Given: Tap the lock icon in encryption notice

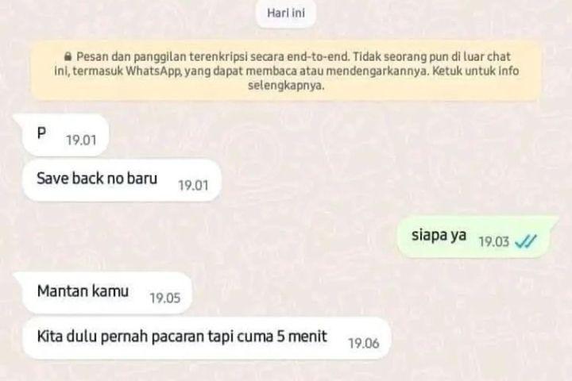Looking at the screenshot, I should pyautogui.click(x=68, y=56).
